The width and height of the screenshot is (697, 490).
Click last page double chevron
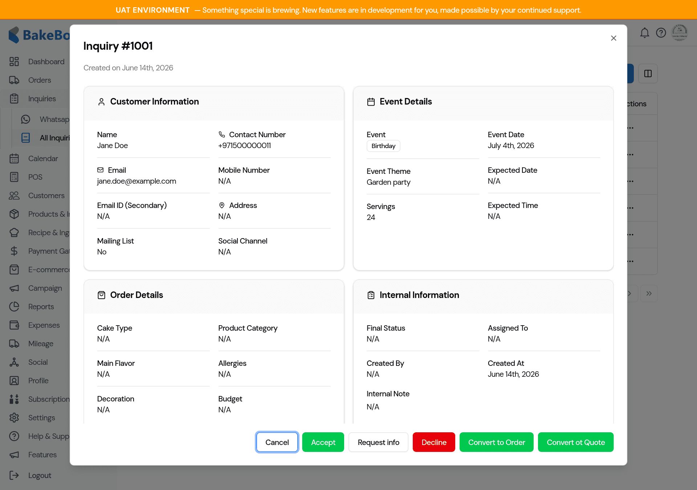tap(649, 293)
